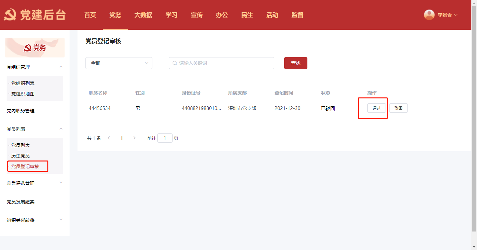The image size is (477, 250).
Task: Go to previous page arrow
Action: [109, 138]
